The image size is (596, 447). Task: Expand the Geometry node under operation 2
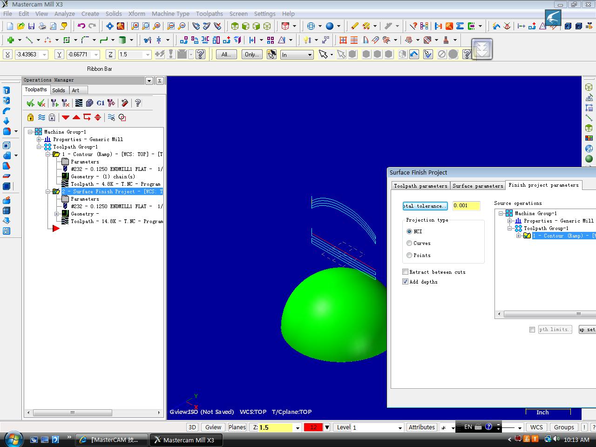[x=56, y=214]
